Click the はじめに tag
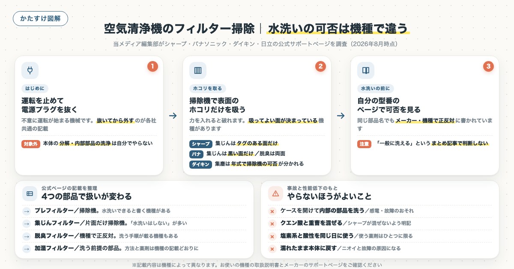514x269 pixels. pos(35,89)
